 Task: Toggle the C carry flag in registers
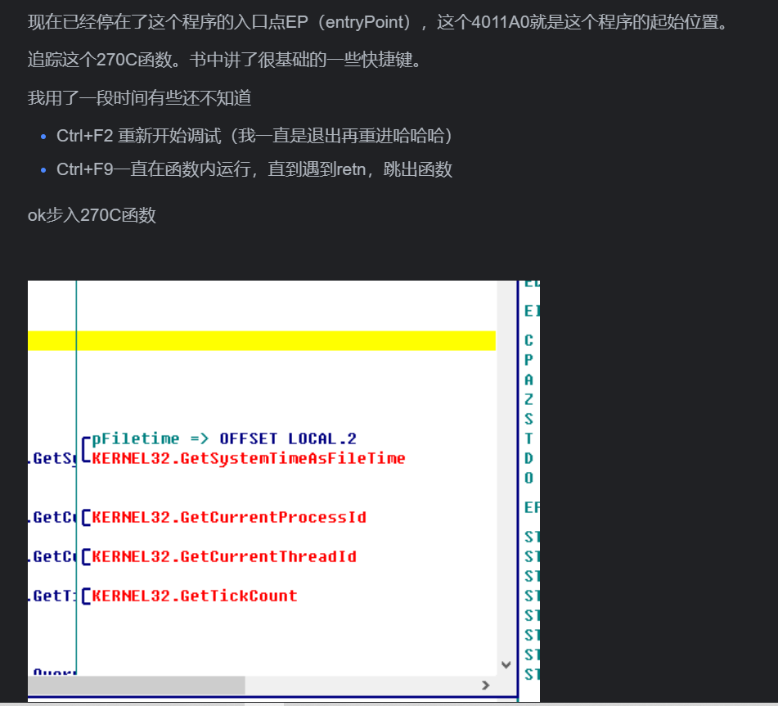pyautogui.click(x=528, y=340)
